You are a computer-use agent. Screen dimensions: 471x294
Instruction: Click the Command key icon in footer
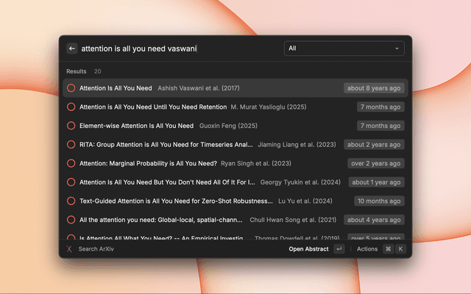pyautogui.click(x=388, y=249)
